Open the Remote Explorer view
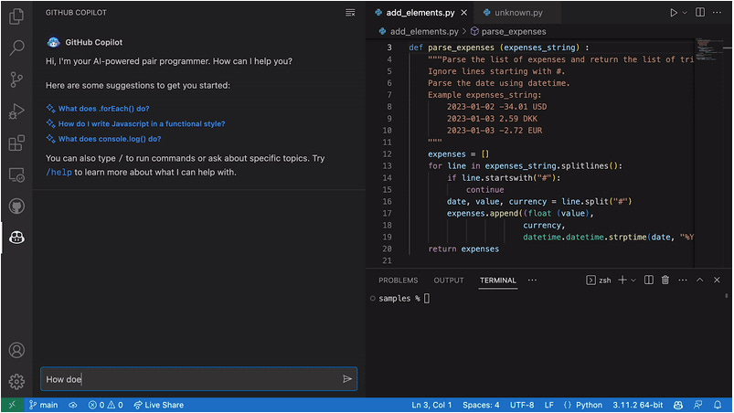The width and height of the screenshot is (734, 413). (16, 175)
